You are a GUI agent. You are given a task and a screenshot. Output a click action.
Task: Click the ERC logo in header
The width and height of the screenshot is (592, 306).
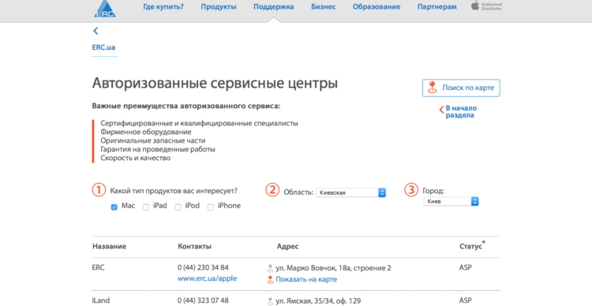click(x=105, y=9)
